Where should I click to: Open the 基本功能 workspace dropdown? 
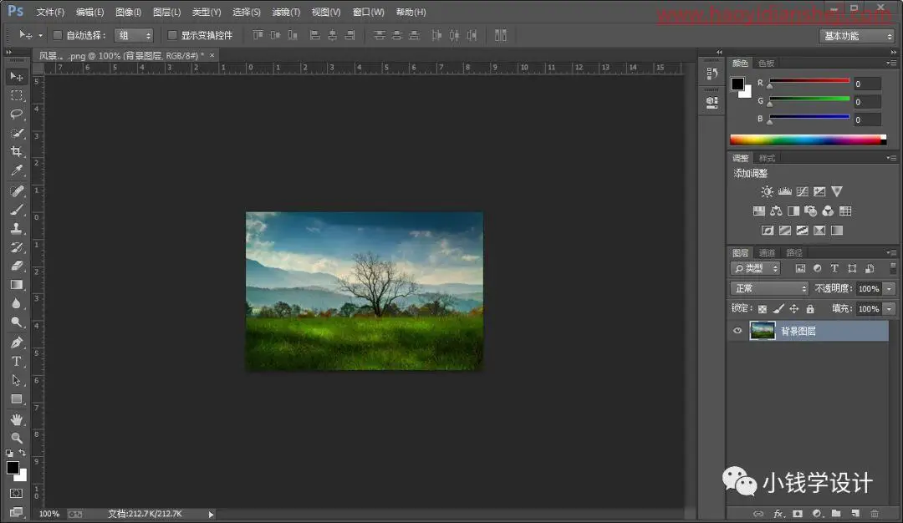click(x=857, y=36)
